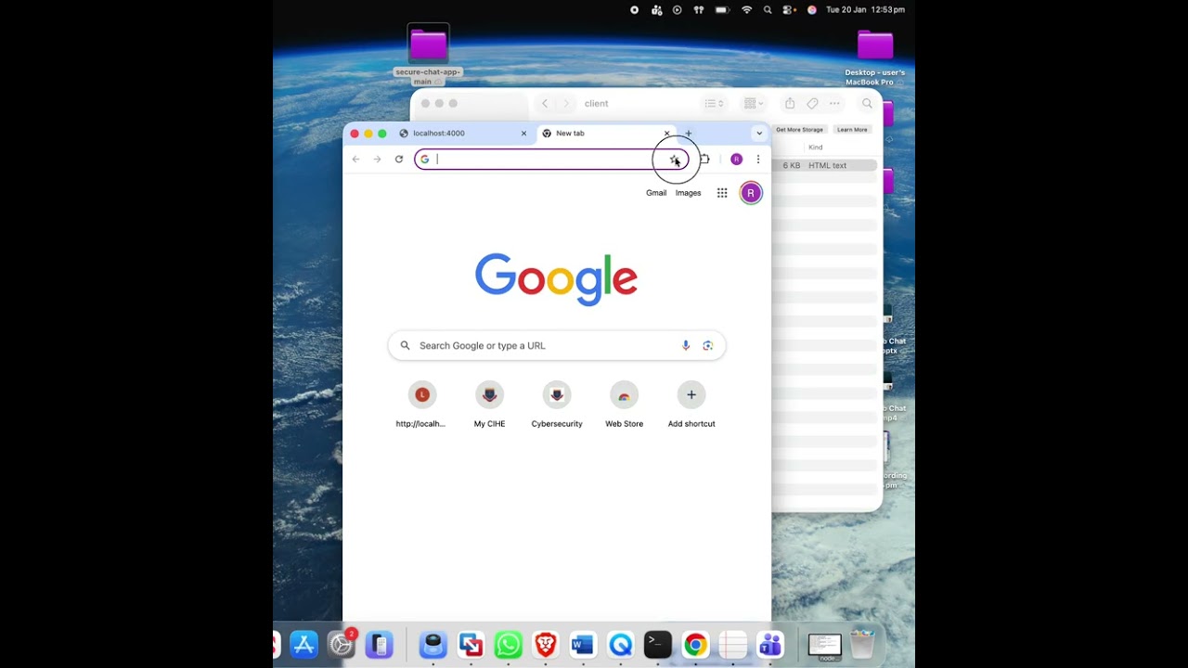Launch Brave browser from the Dock
Viewport: 1188px width, 668px height.
click(x=546, y=645)
